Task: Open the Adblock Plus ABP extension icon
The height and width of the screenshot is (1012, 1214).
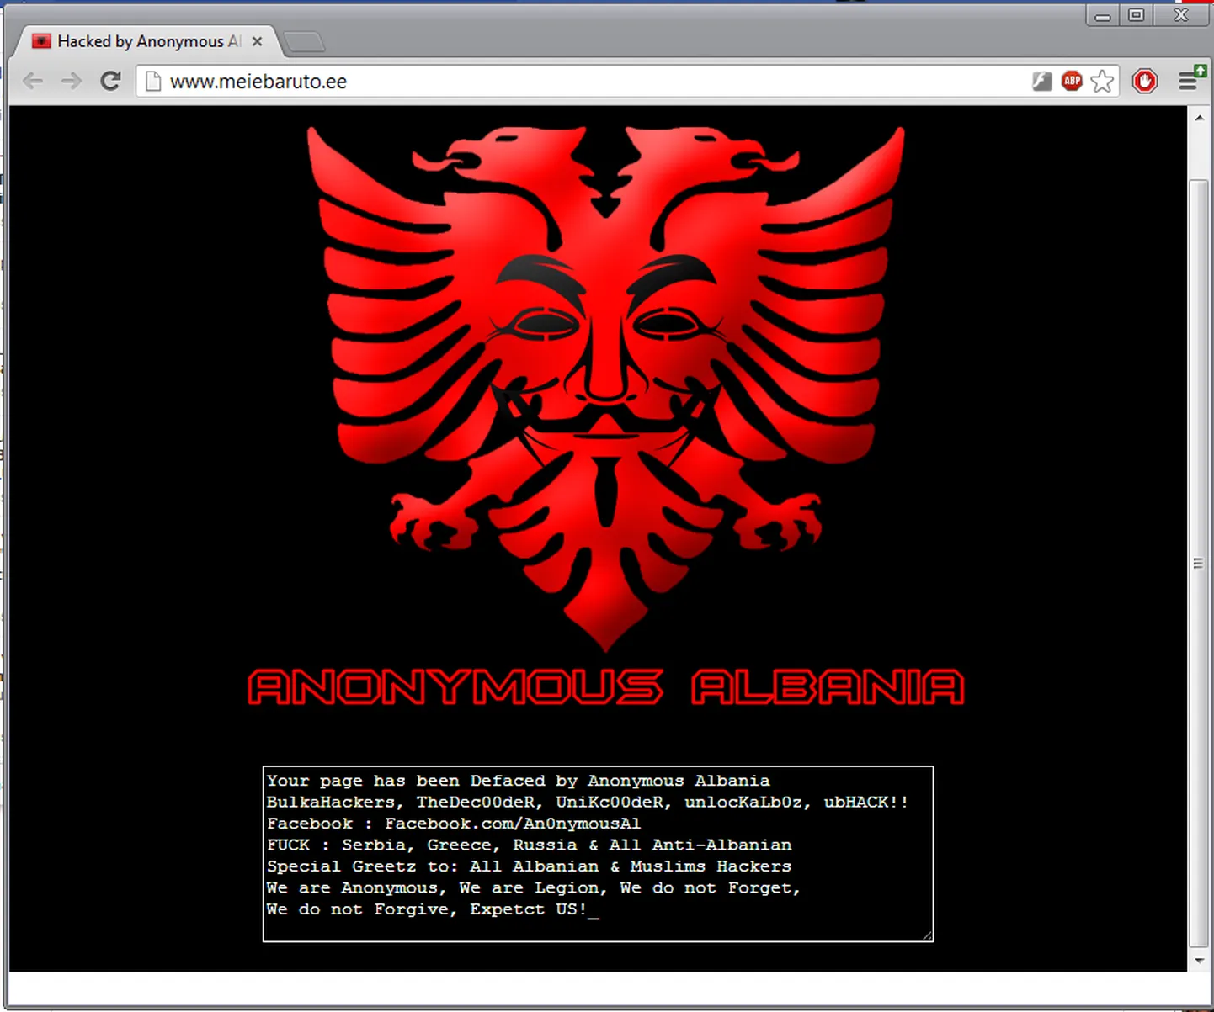Action: pos(1072,81)
